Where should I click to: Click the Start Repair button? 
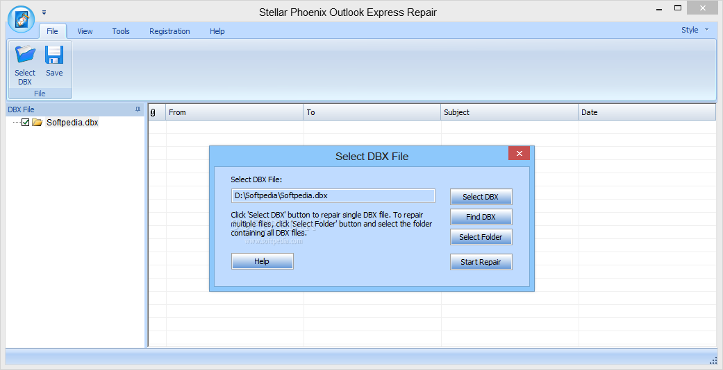click(x=481, y=262)
